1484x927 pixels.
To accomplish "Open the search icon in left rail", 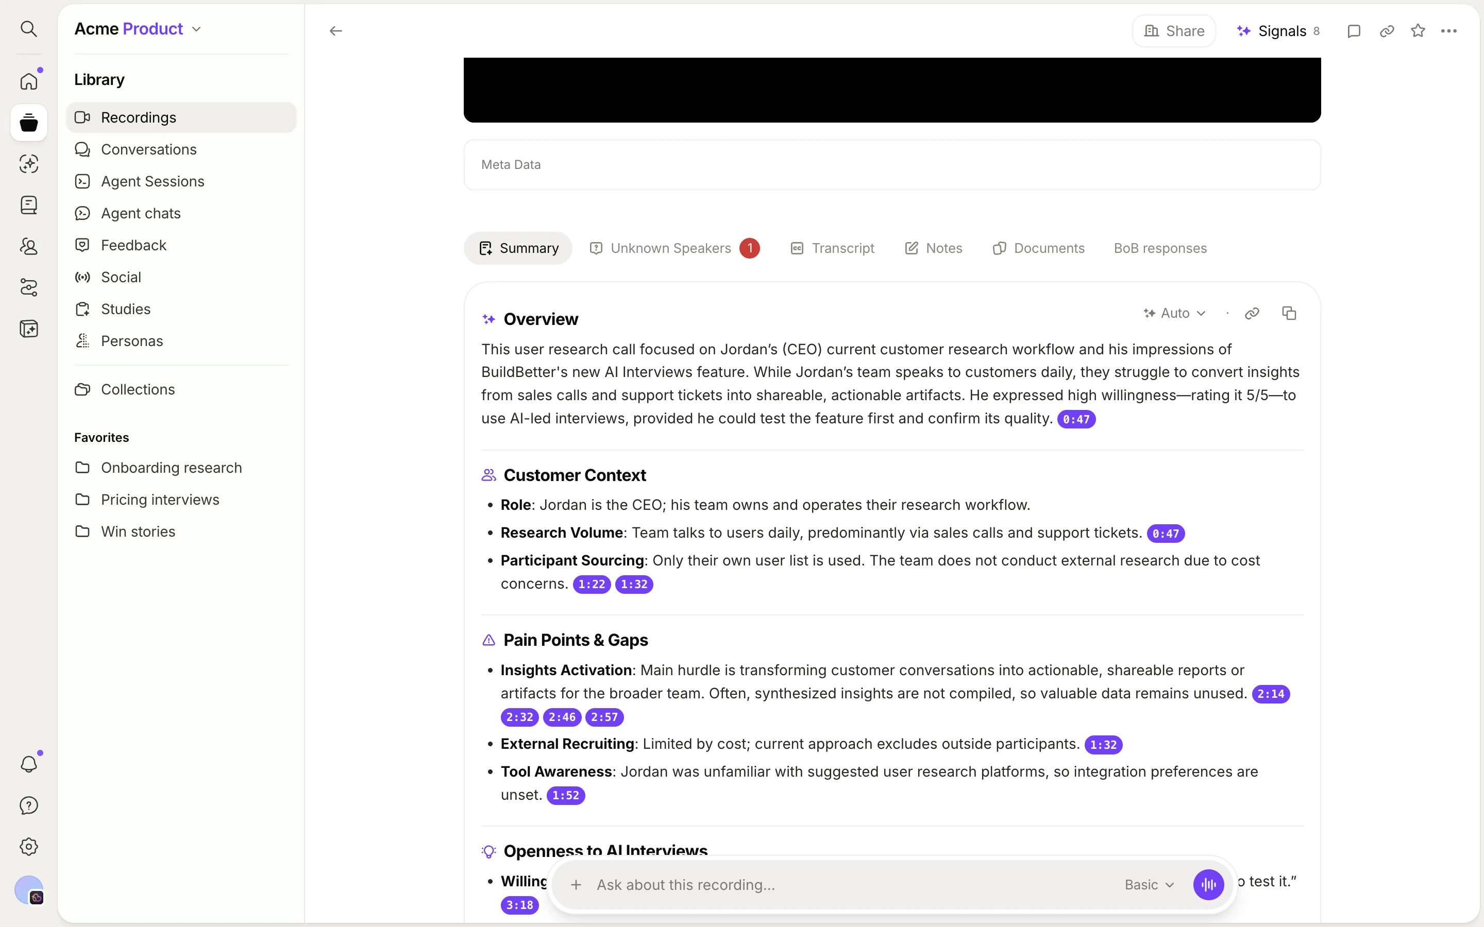I will pyautogui.click(x=29, y=29).
